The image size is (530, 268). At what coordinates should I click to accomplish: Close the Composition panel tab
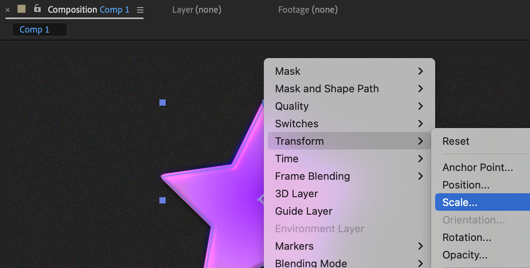click(x=8, y=10)
